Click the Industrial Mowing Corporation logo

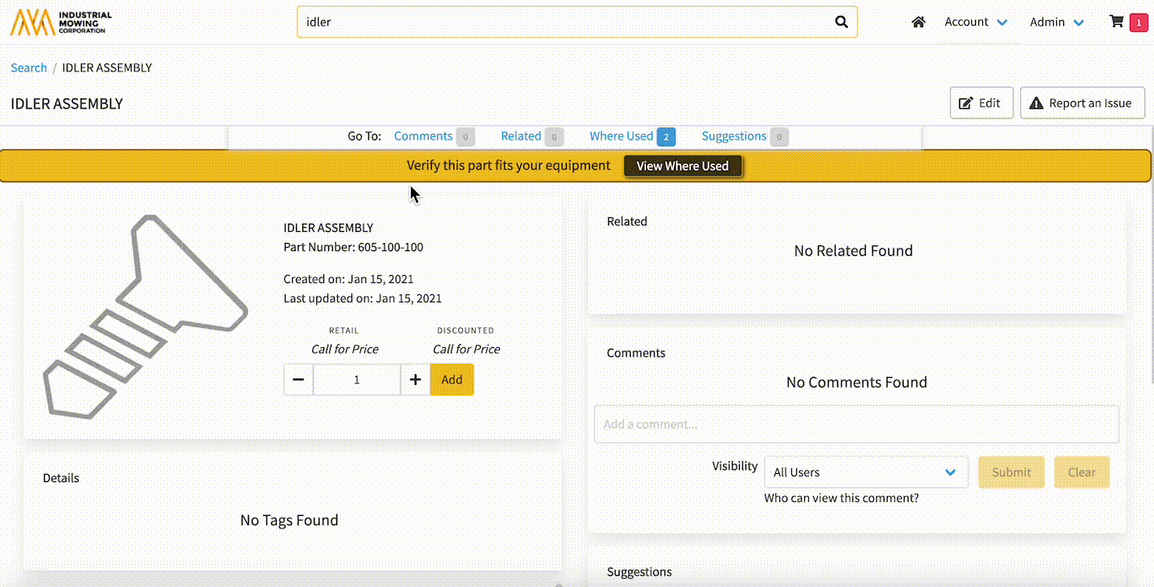(61, 22)
